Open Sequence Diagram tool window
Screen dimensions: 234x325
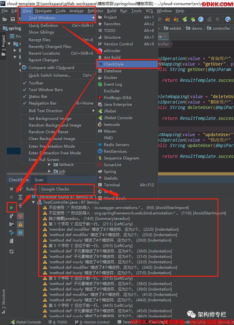(127, 158)
